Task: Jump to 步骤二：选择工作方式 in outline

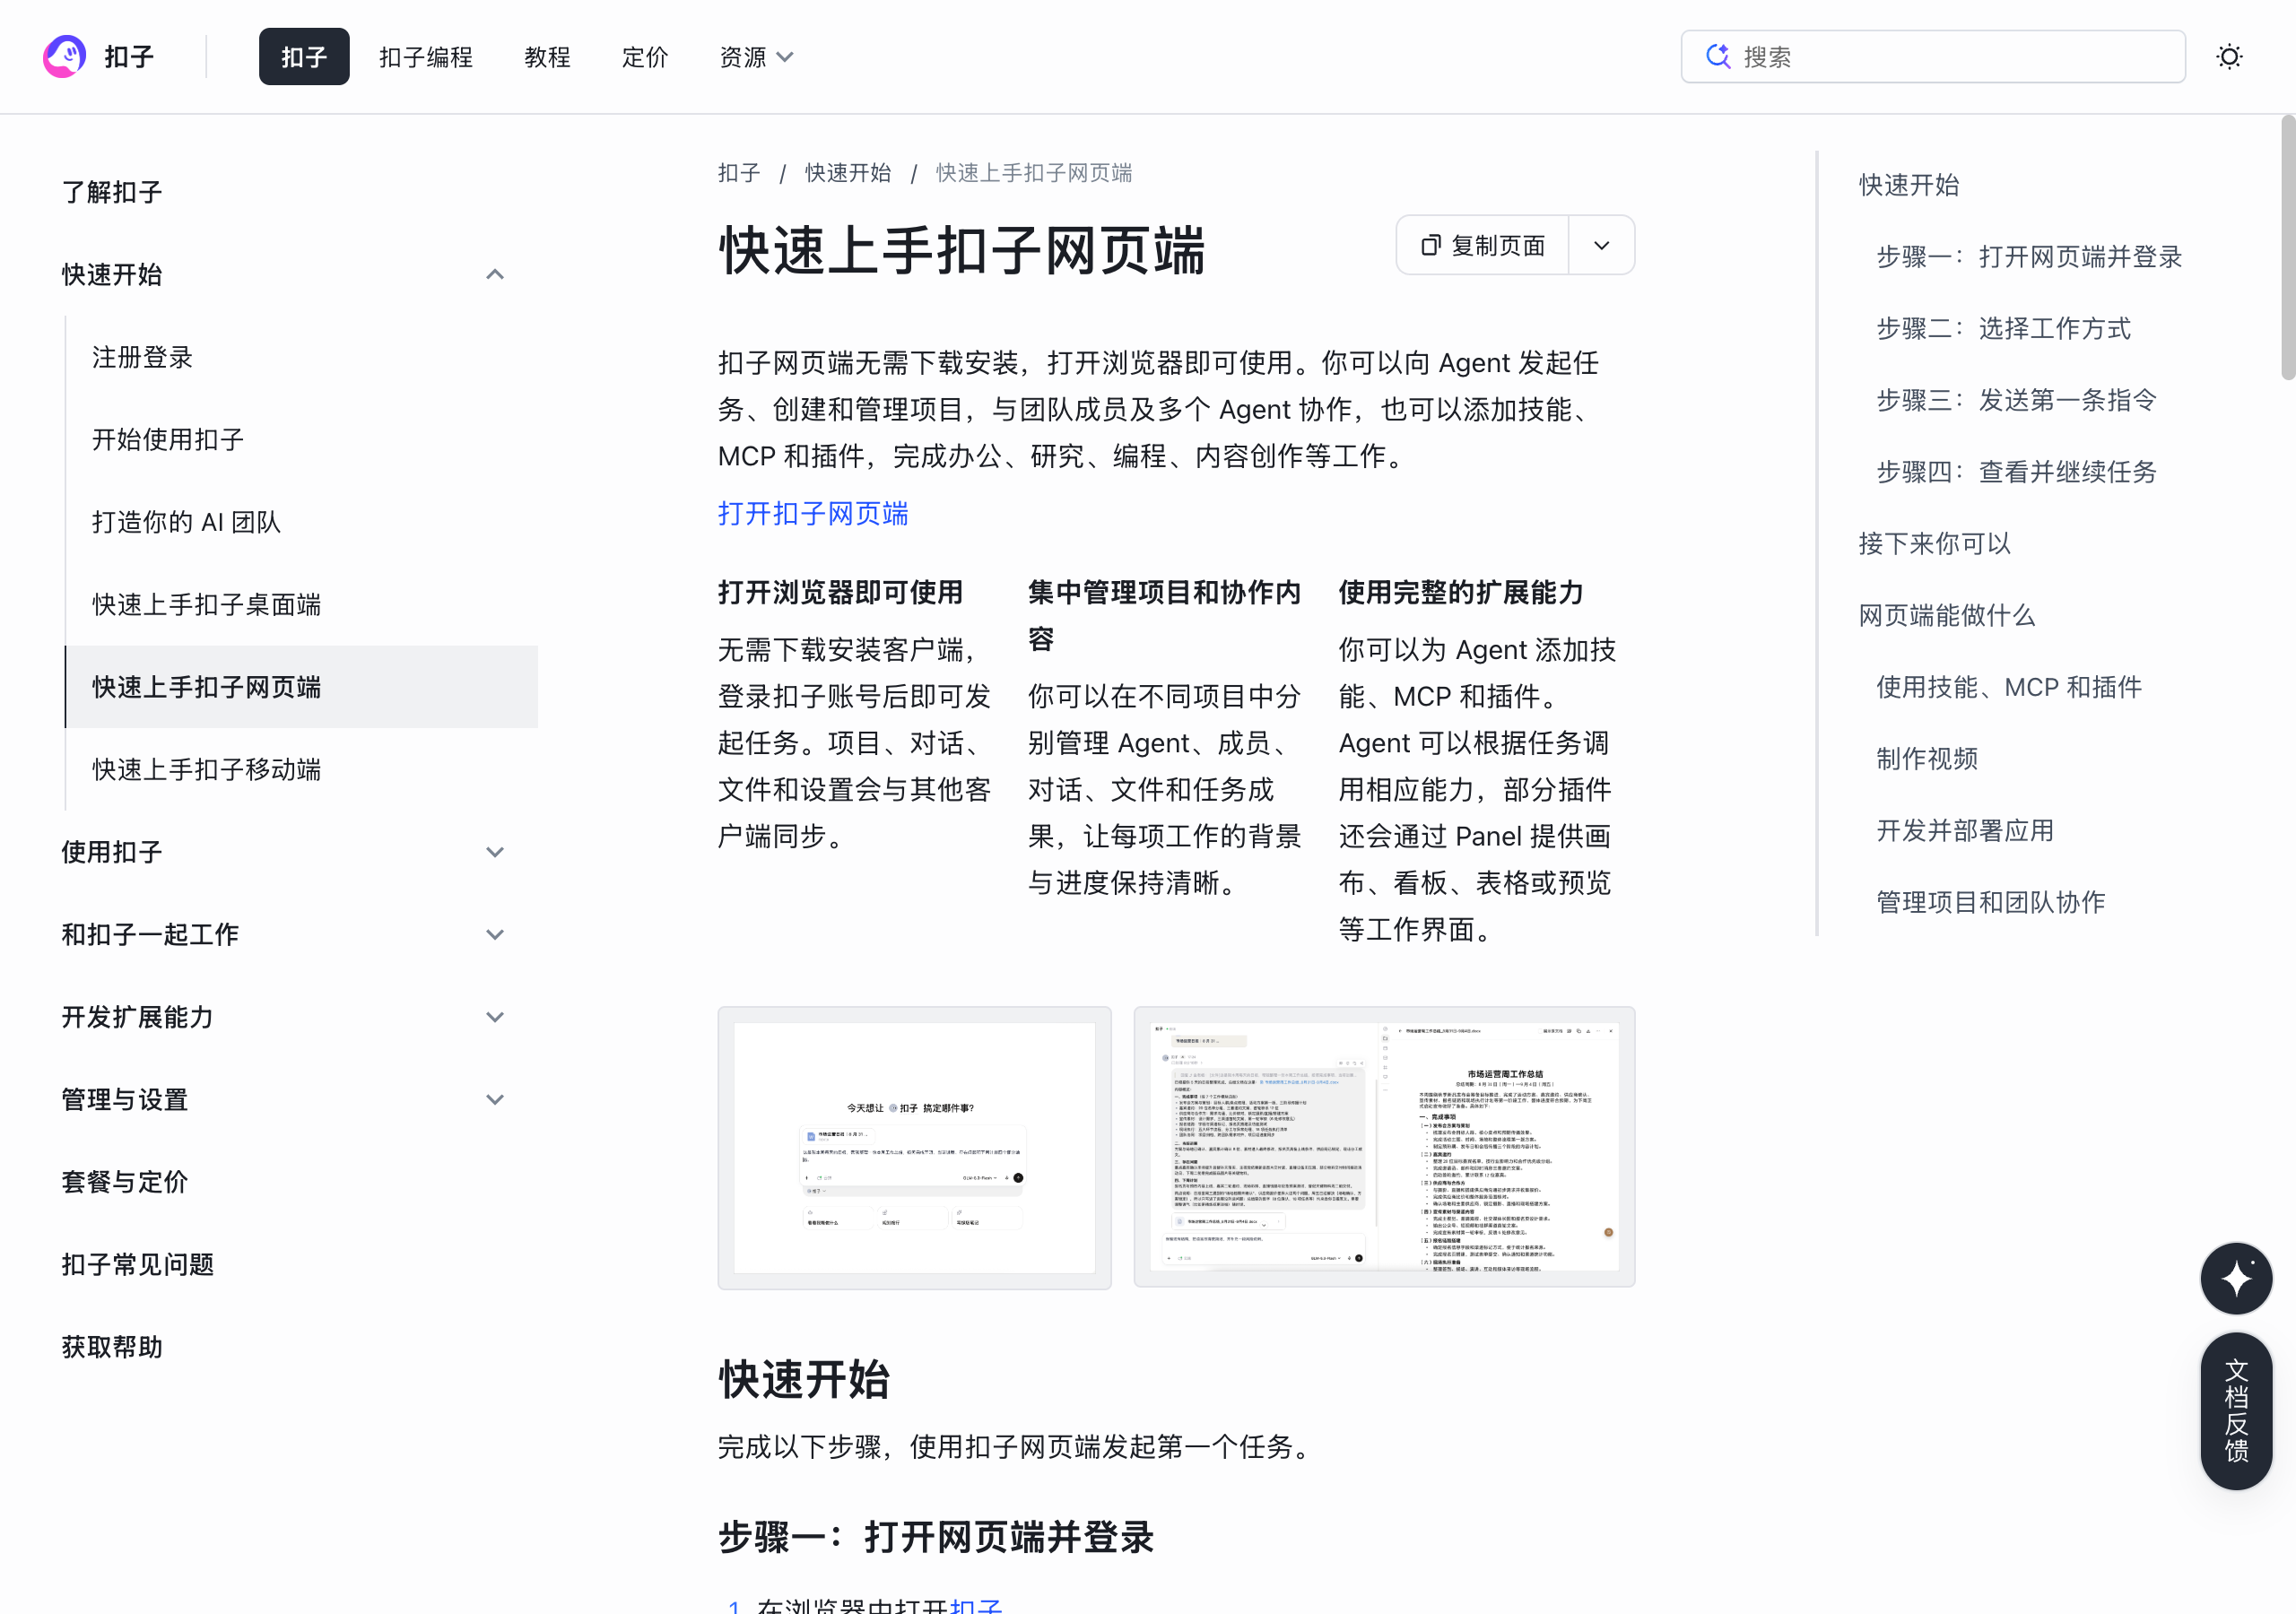Action: point(2003,328)
